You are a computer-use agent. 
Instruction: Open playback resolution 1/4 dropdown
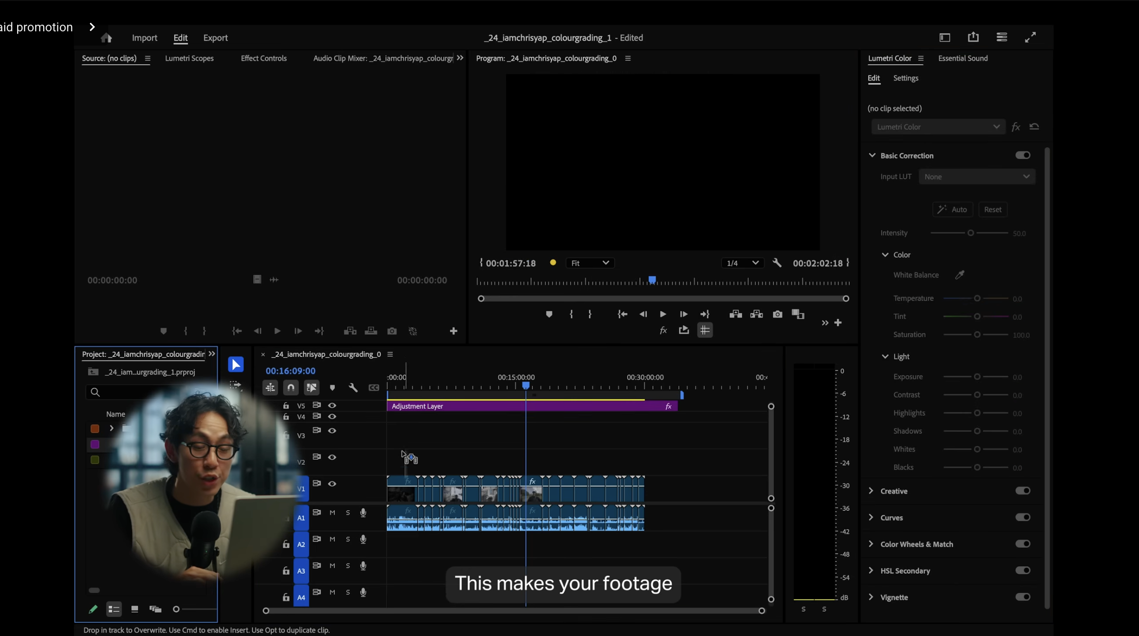(x=743, y=263)
